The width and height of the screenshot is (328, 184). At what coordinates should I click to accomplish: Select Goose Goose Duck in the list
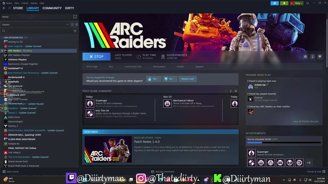coord(18,162)
